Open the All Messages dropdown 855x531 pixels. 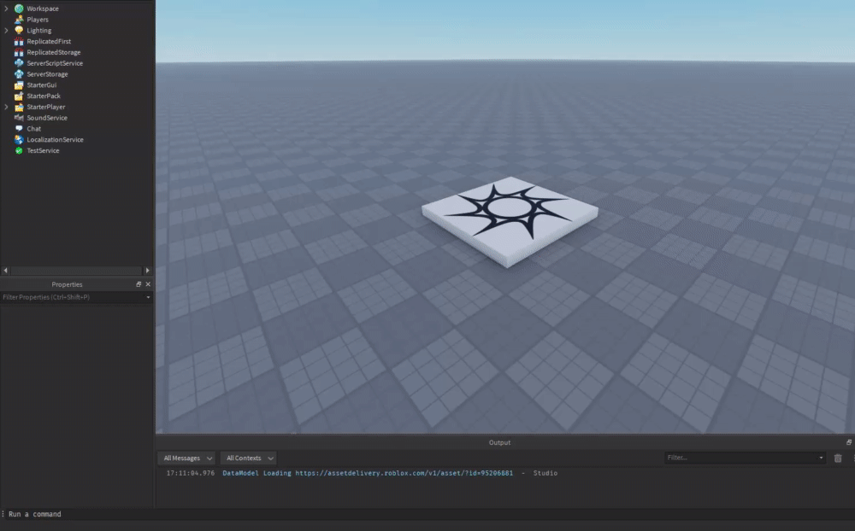pyautogui.click(x=186, y=458)
